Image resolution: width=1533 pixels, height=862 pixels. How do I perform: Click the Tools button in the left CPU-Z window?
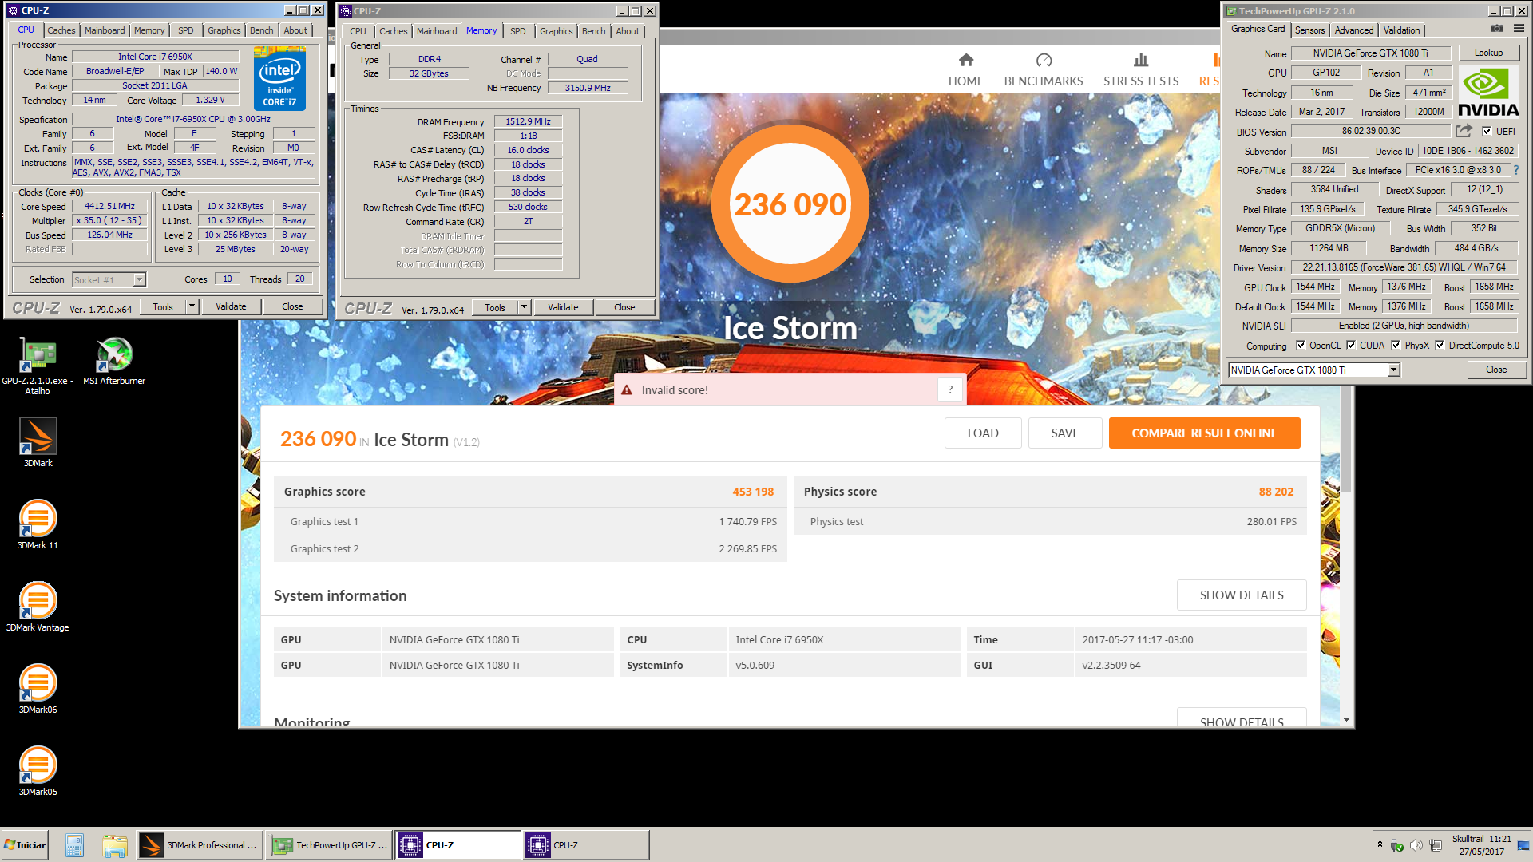[163, 306]
